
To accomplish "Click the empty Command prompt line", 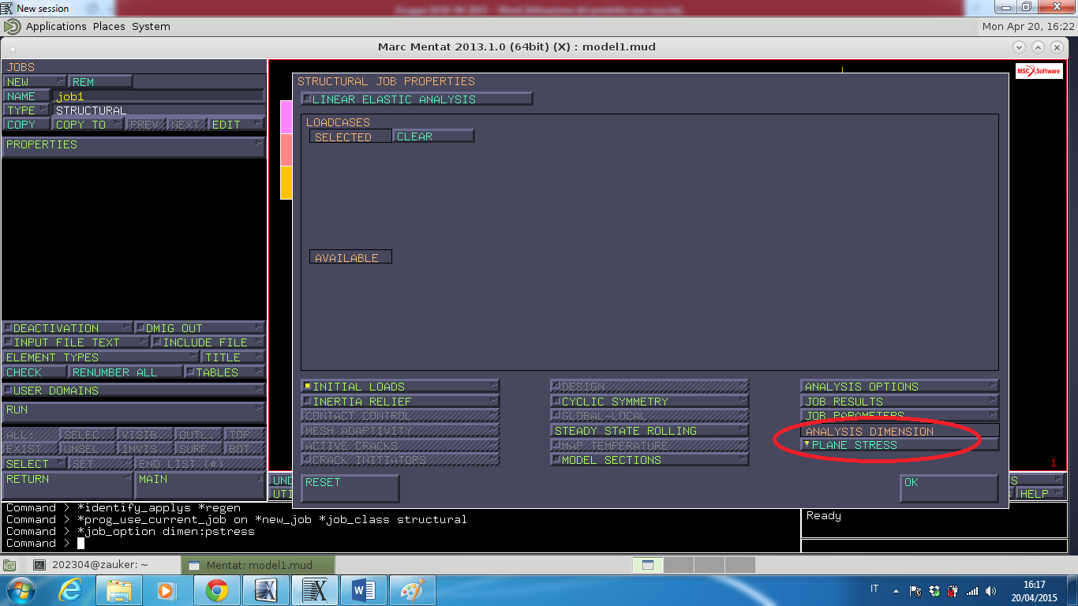I will [401, 543].
